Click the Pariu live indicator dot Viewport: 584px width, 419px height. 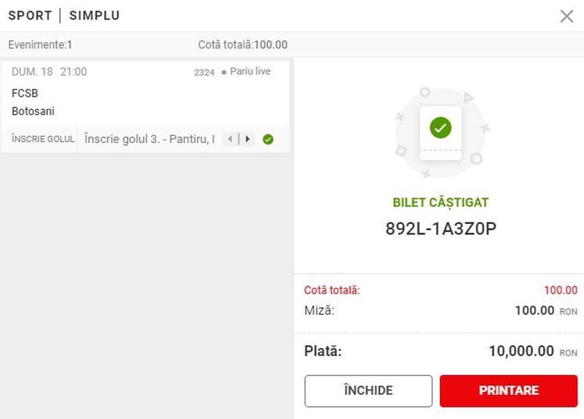tap(224, 71)
